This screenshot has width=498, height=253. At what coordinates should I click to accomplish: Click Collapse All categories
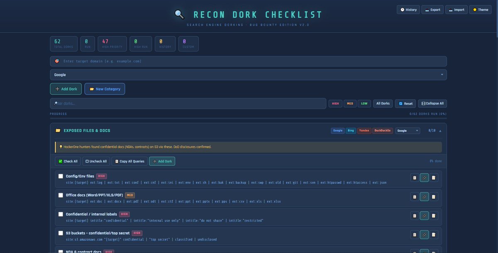point(432,104)
